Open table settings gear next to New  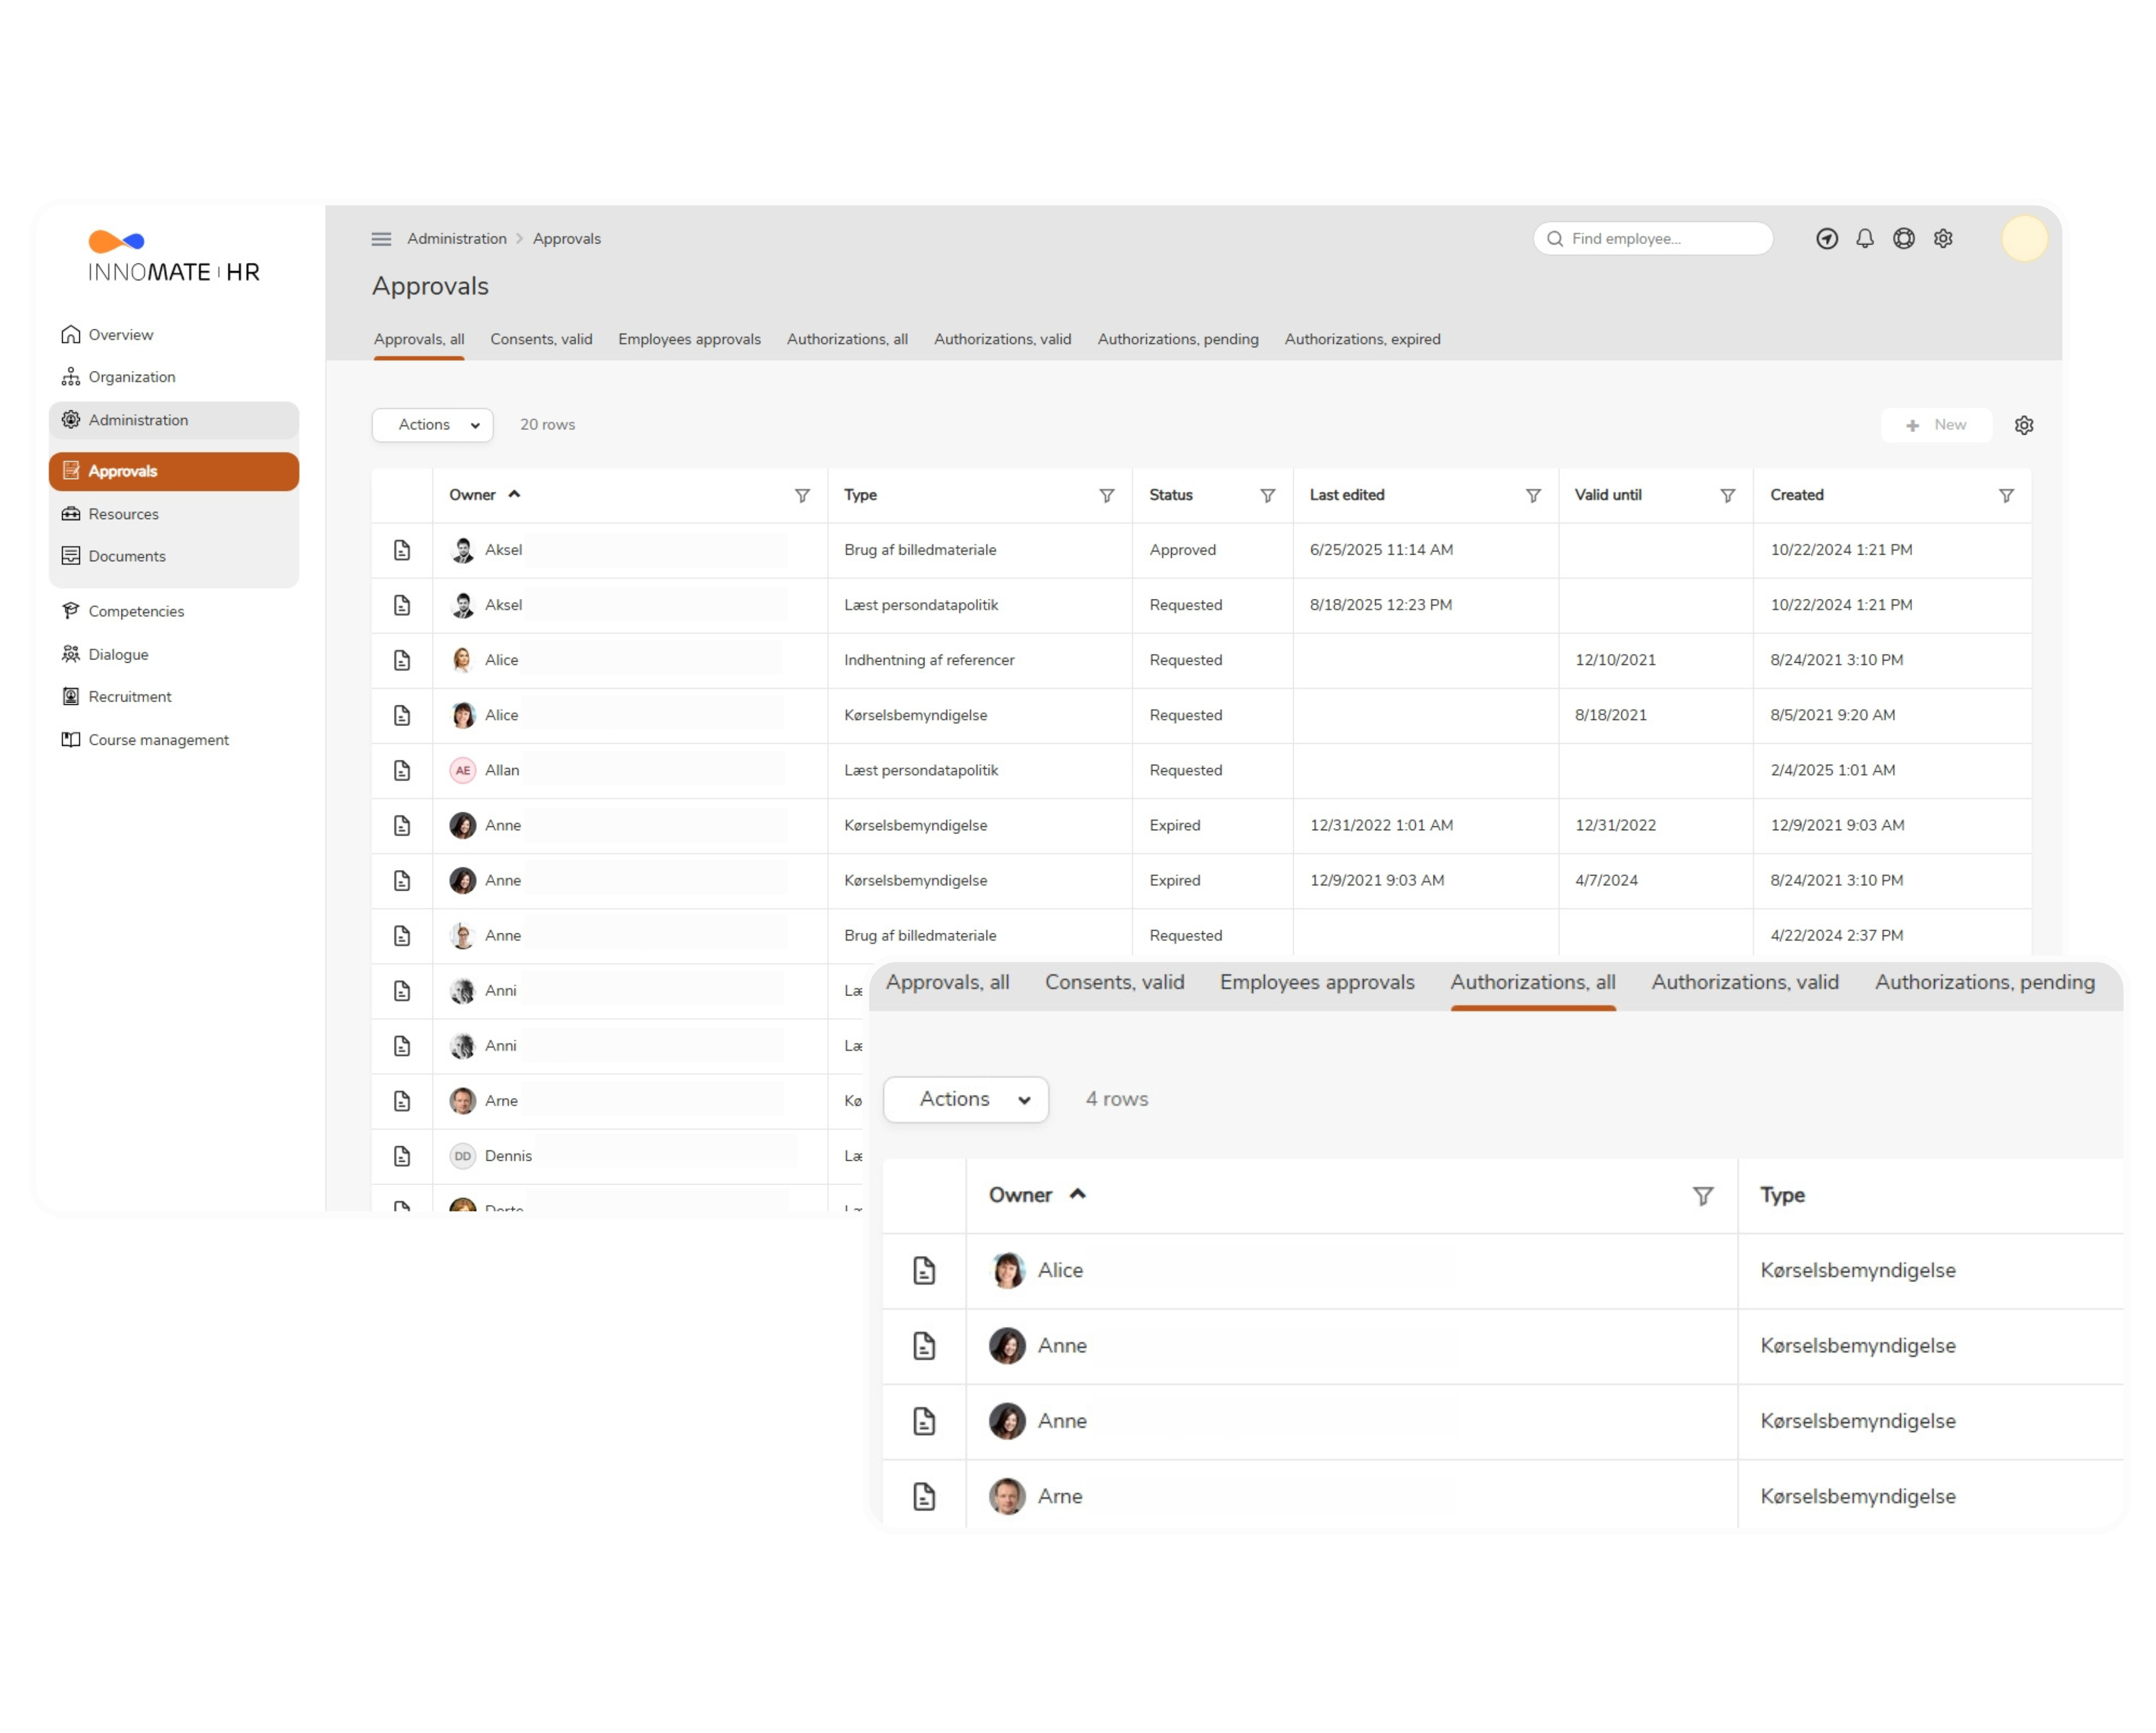click(2024, 425)
